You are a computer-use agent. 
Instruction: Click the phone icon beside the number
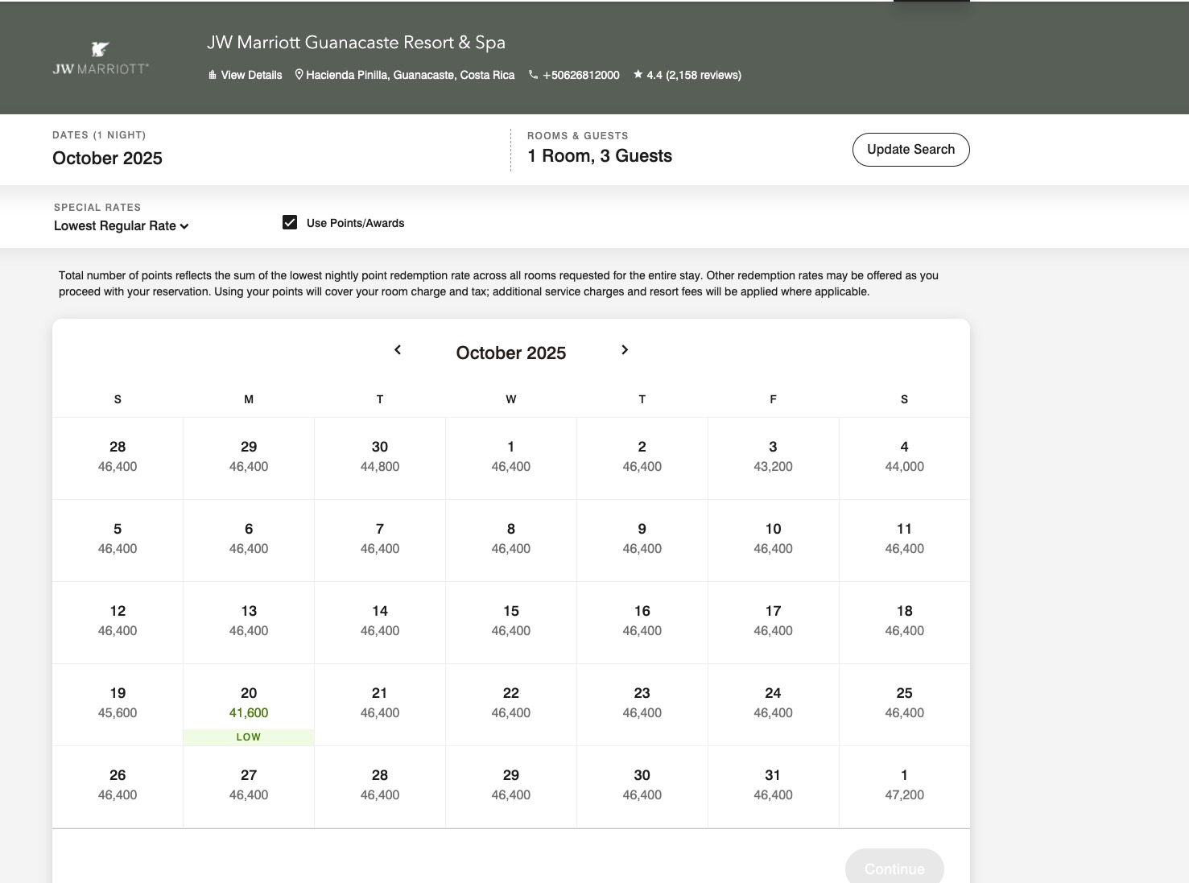533,75
